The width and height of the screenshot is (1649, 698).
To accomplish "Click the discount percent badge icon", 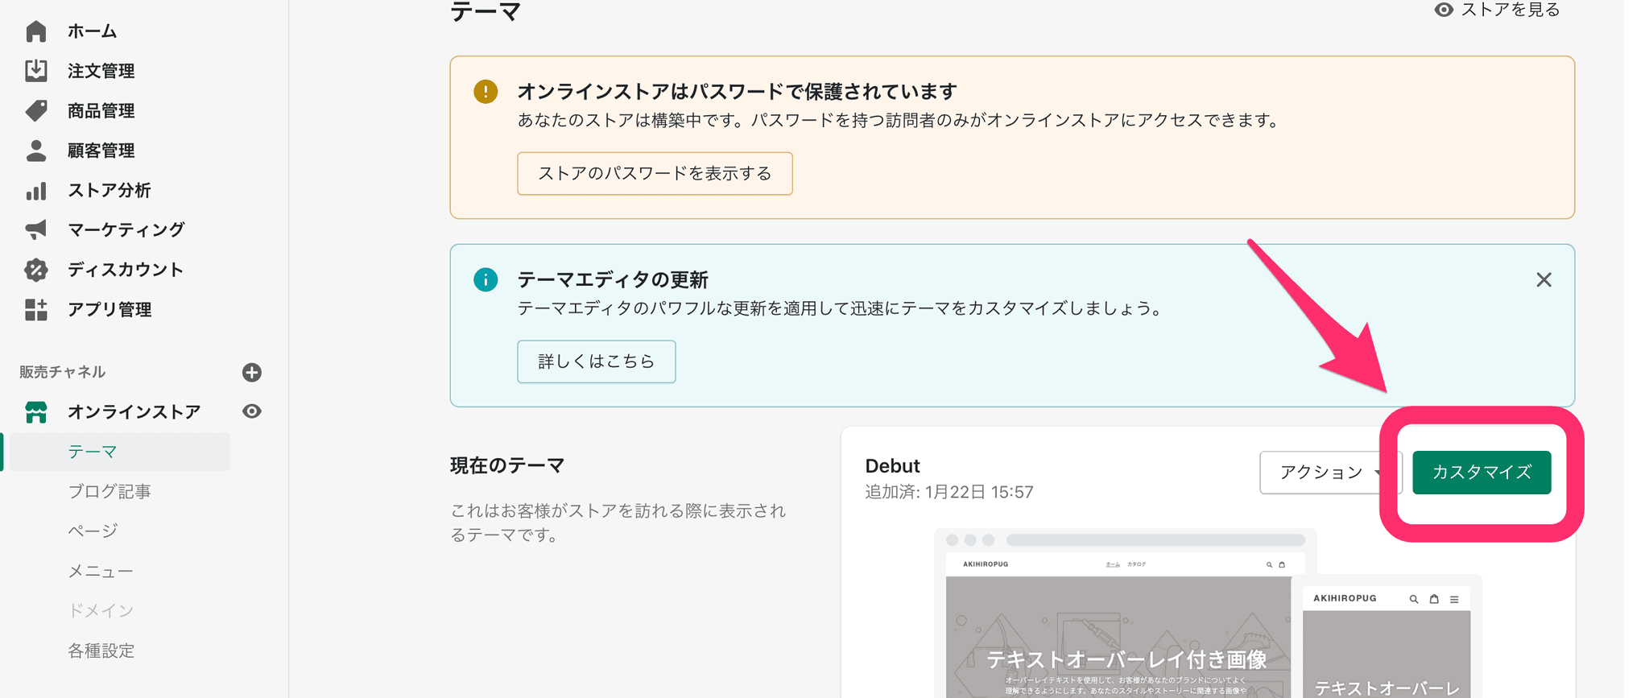I will pos(36,270).
